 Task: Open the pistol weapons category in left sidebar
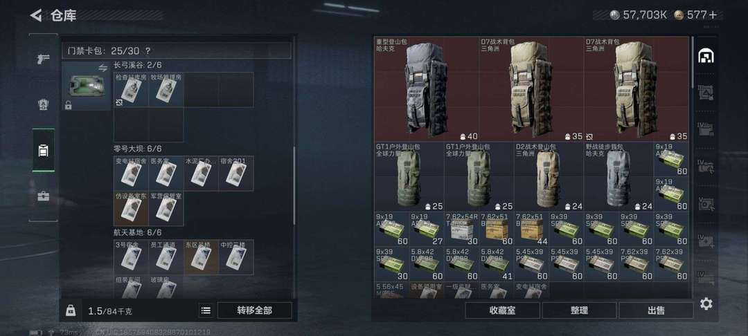point(44,59)
